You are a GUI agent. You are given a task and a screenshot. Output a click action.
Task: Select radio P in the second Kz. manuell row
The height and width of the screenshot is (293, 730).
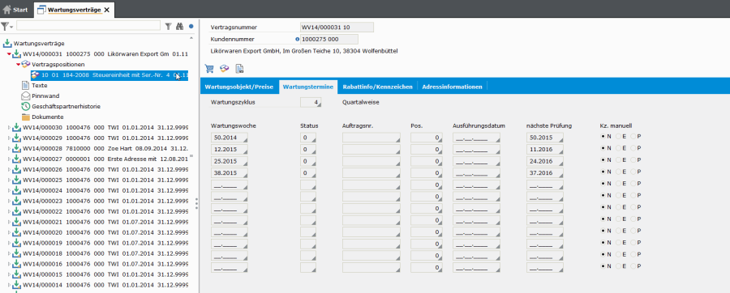633,148
